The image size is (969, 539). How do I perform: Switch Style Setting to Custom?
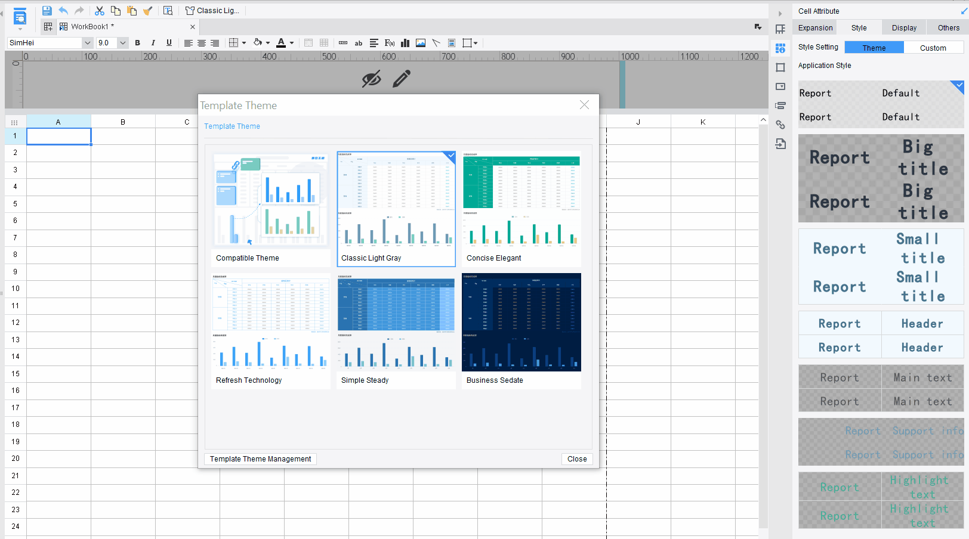[933, 47]
